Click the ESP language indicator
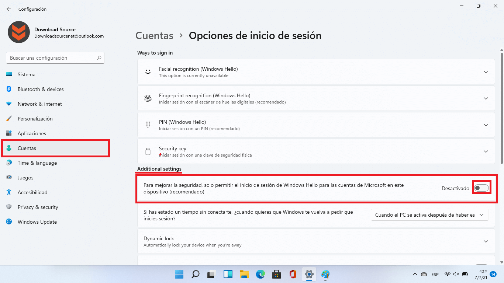Viewport: 504px width, 283px height. (x=435, y=275)
